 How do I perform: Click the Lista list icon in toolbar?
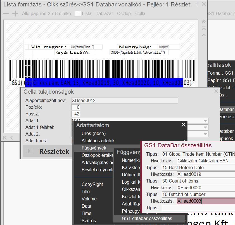[78, 14]
